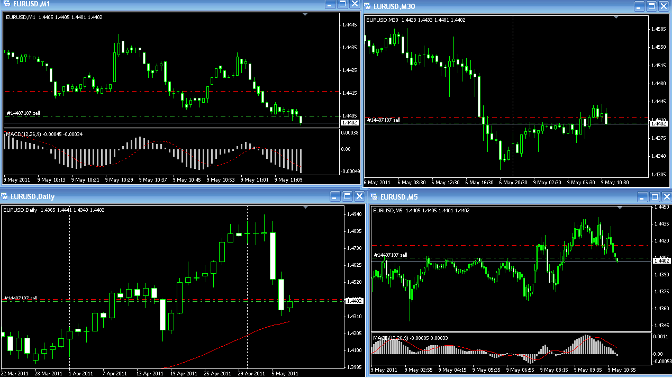Select the #14407107 sell order label in M1 chart

point(23,113)
